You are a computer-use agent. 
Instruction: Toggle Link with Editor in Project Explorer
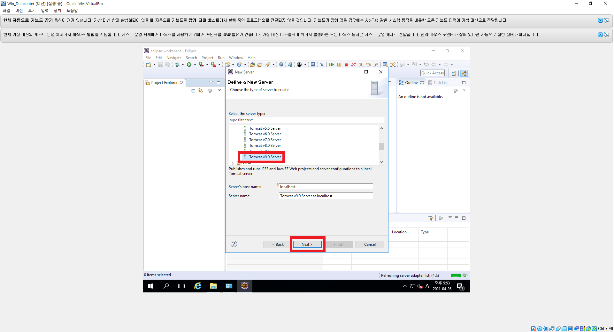pos(200,91)
